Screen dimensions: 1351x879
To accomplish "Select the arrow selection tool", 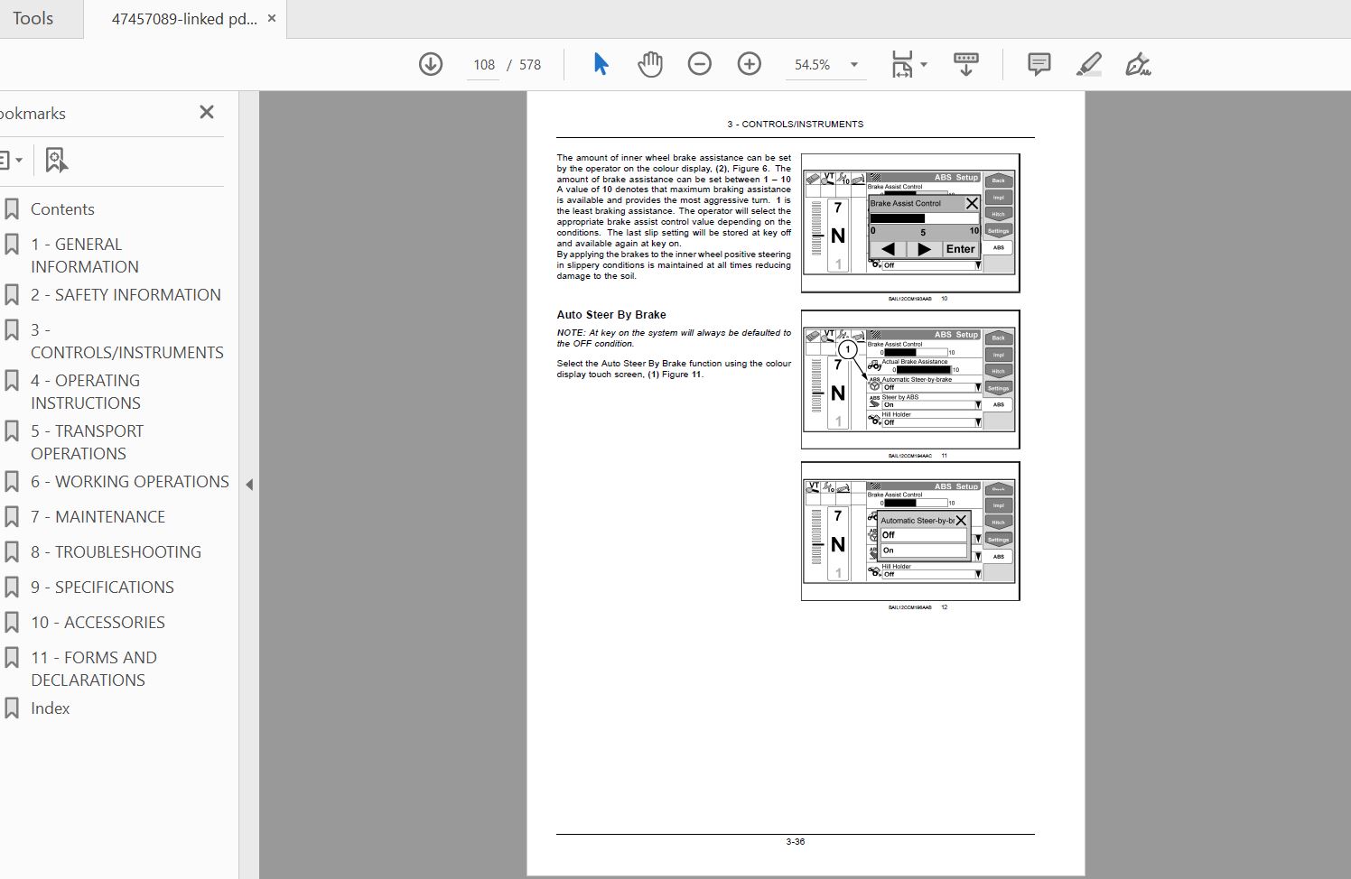I will [x=601, y=64].
